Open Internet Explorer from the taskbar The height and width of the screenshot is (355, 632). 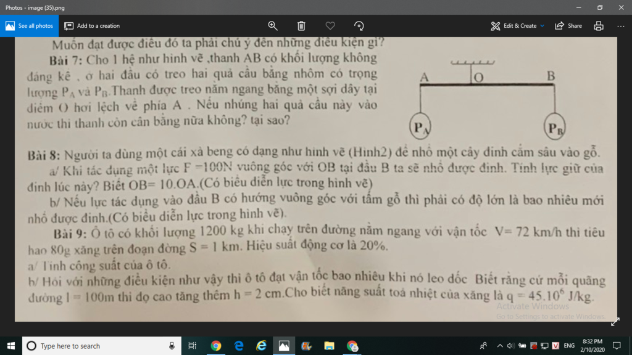tap(261, 346)
